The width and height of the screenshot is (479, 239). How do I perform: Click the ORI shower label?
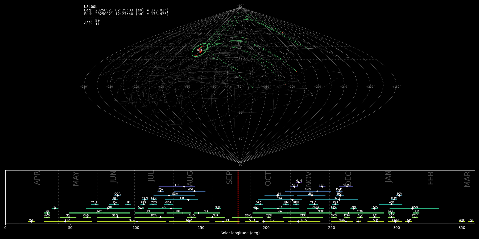pyautogui.click(x=282, y=207)
